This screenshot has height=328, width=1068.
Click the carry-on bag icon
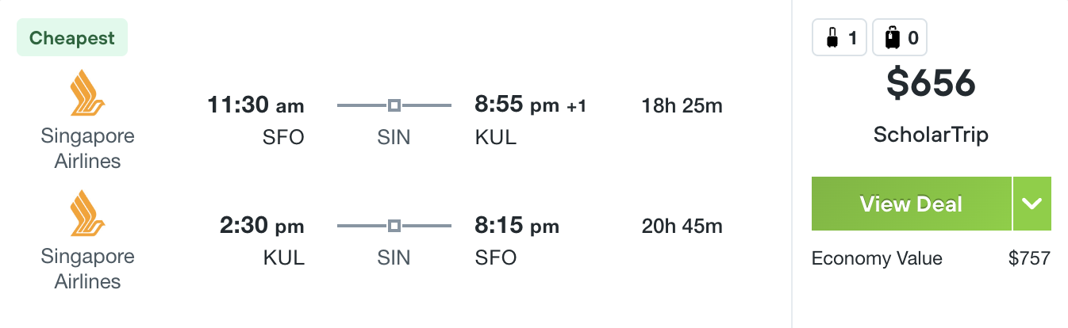(831, 37)
